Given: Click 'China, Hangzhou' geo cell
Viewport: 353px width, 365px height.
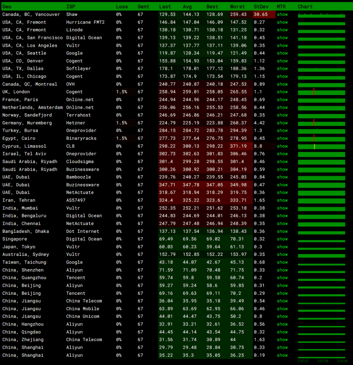Looking at the screenshot, I should point(23,324).
